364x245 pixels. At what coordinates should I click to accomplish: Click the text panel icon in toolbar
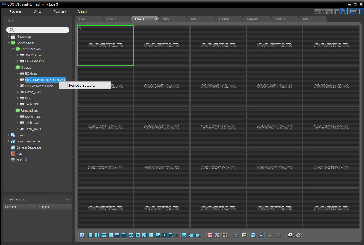coord(244,235)
